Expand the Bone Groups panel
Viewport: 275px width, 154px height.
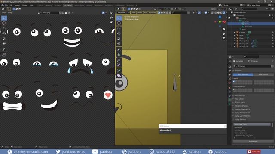click(240, 95)
